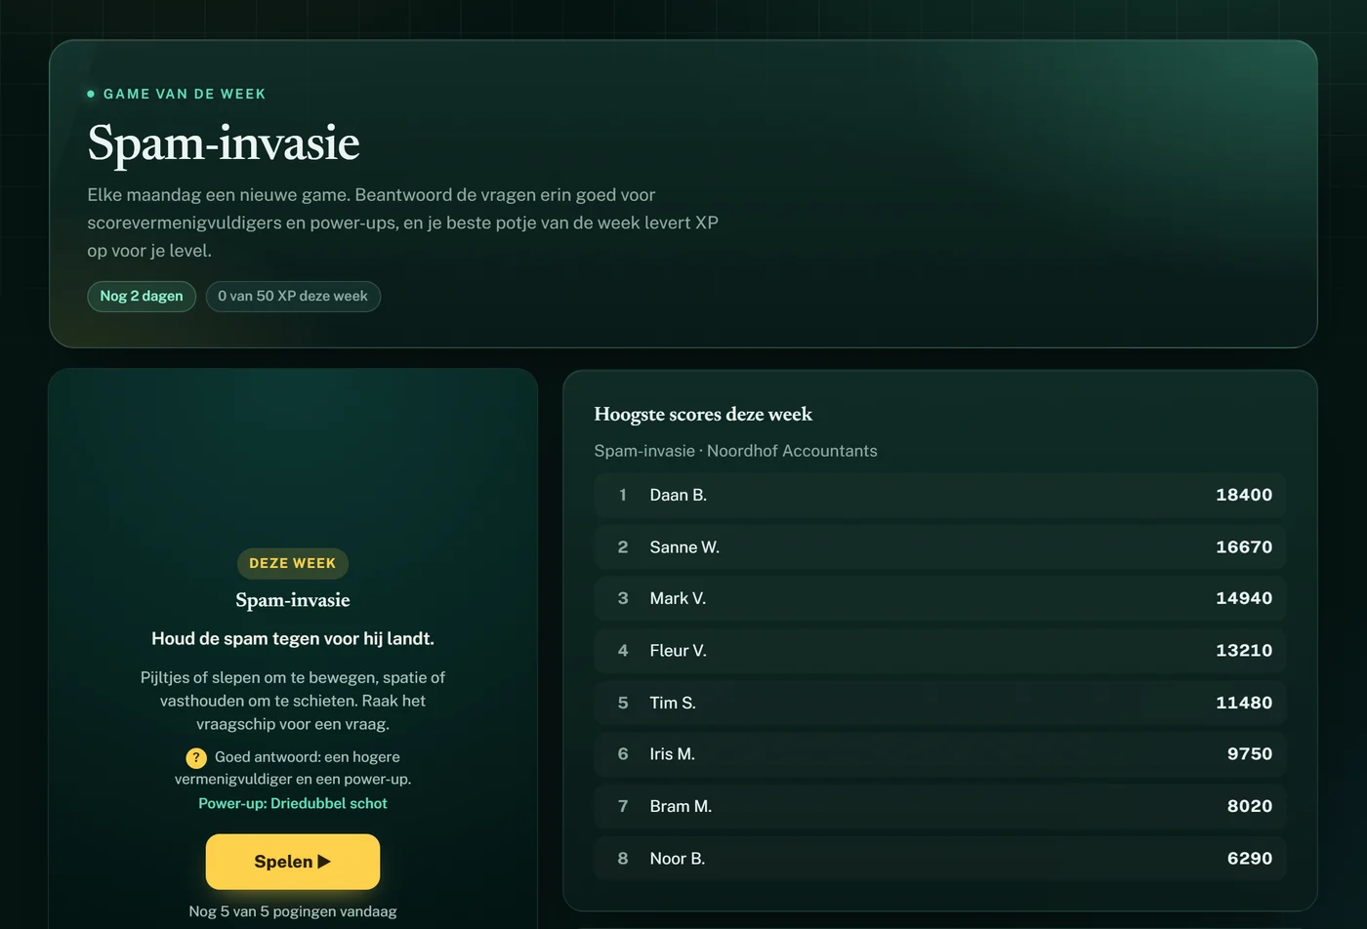
Task: Select Tim S. in the leaderboard
Action: pos(940,703)
